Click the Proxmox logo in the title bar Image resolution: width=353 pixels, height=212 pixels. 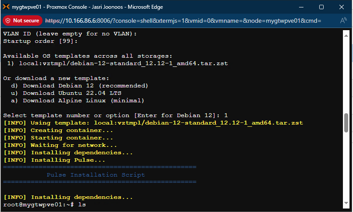tap(6, 7)
